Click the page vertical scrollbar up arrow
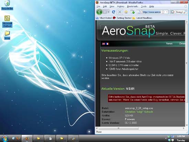Screen dimensions: 189x142 click(x=187, y=22)
